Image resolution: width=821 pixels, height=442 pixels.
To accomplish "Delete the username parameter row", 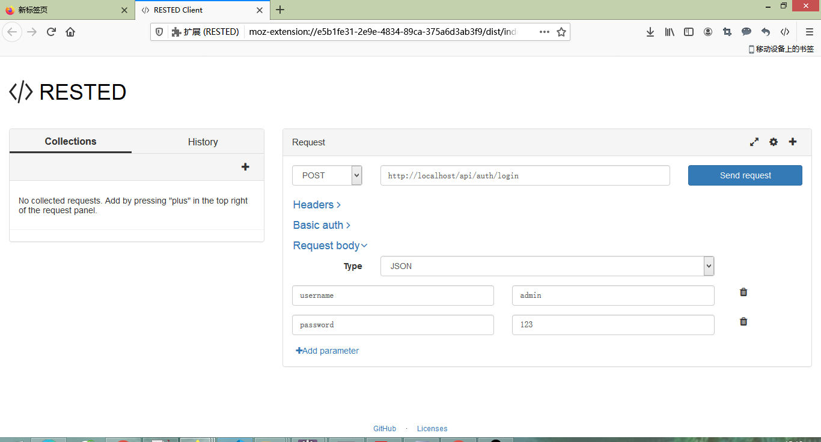I will point(743,292).
